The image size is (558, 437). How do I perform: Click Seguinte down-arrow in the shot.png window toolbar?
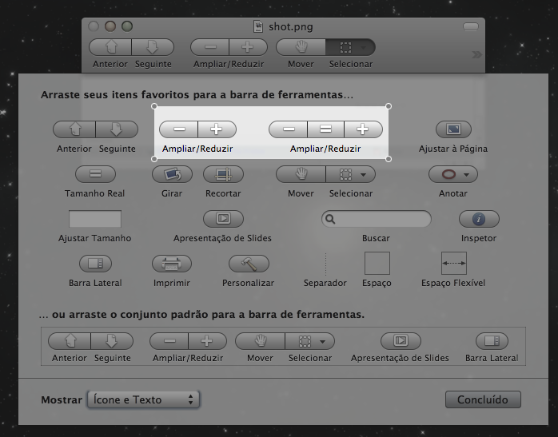coord(153,47)
